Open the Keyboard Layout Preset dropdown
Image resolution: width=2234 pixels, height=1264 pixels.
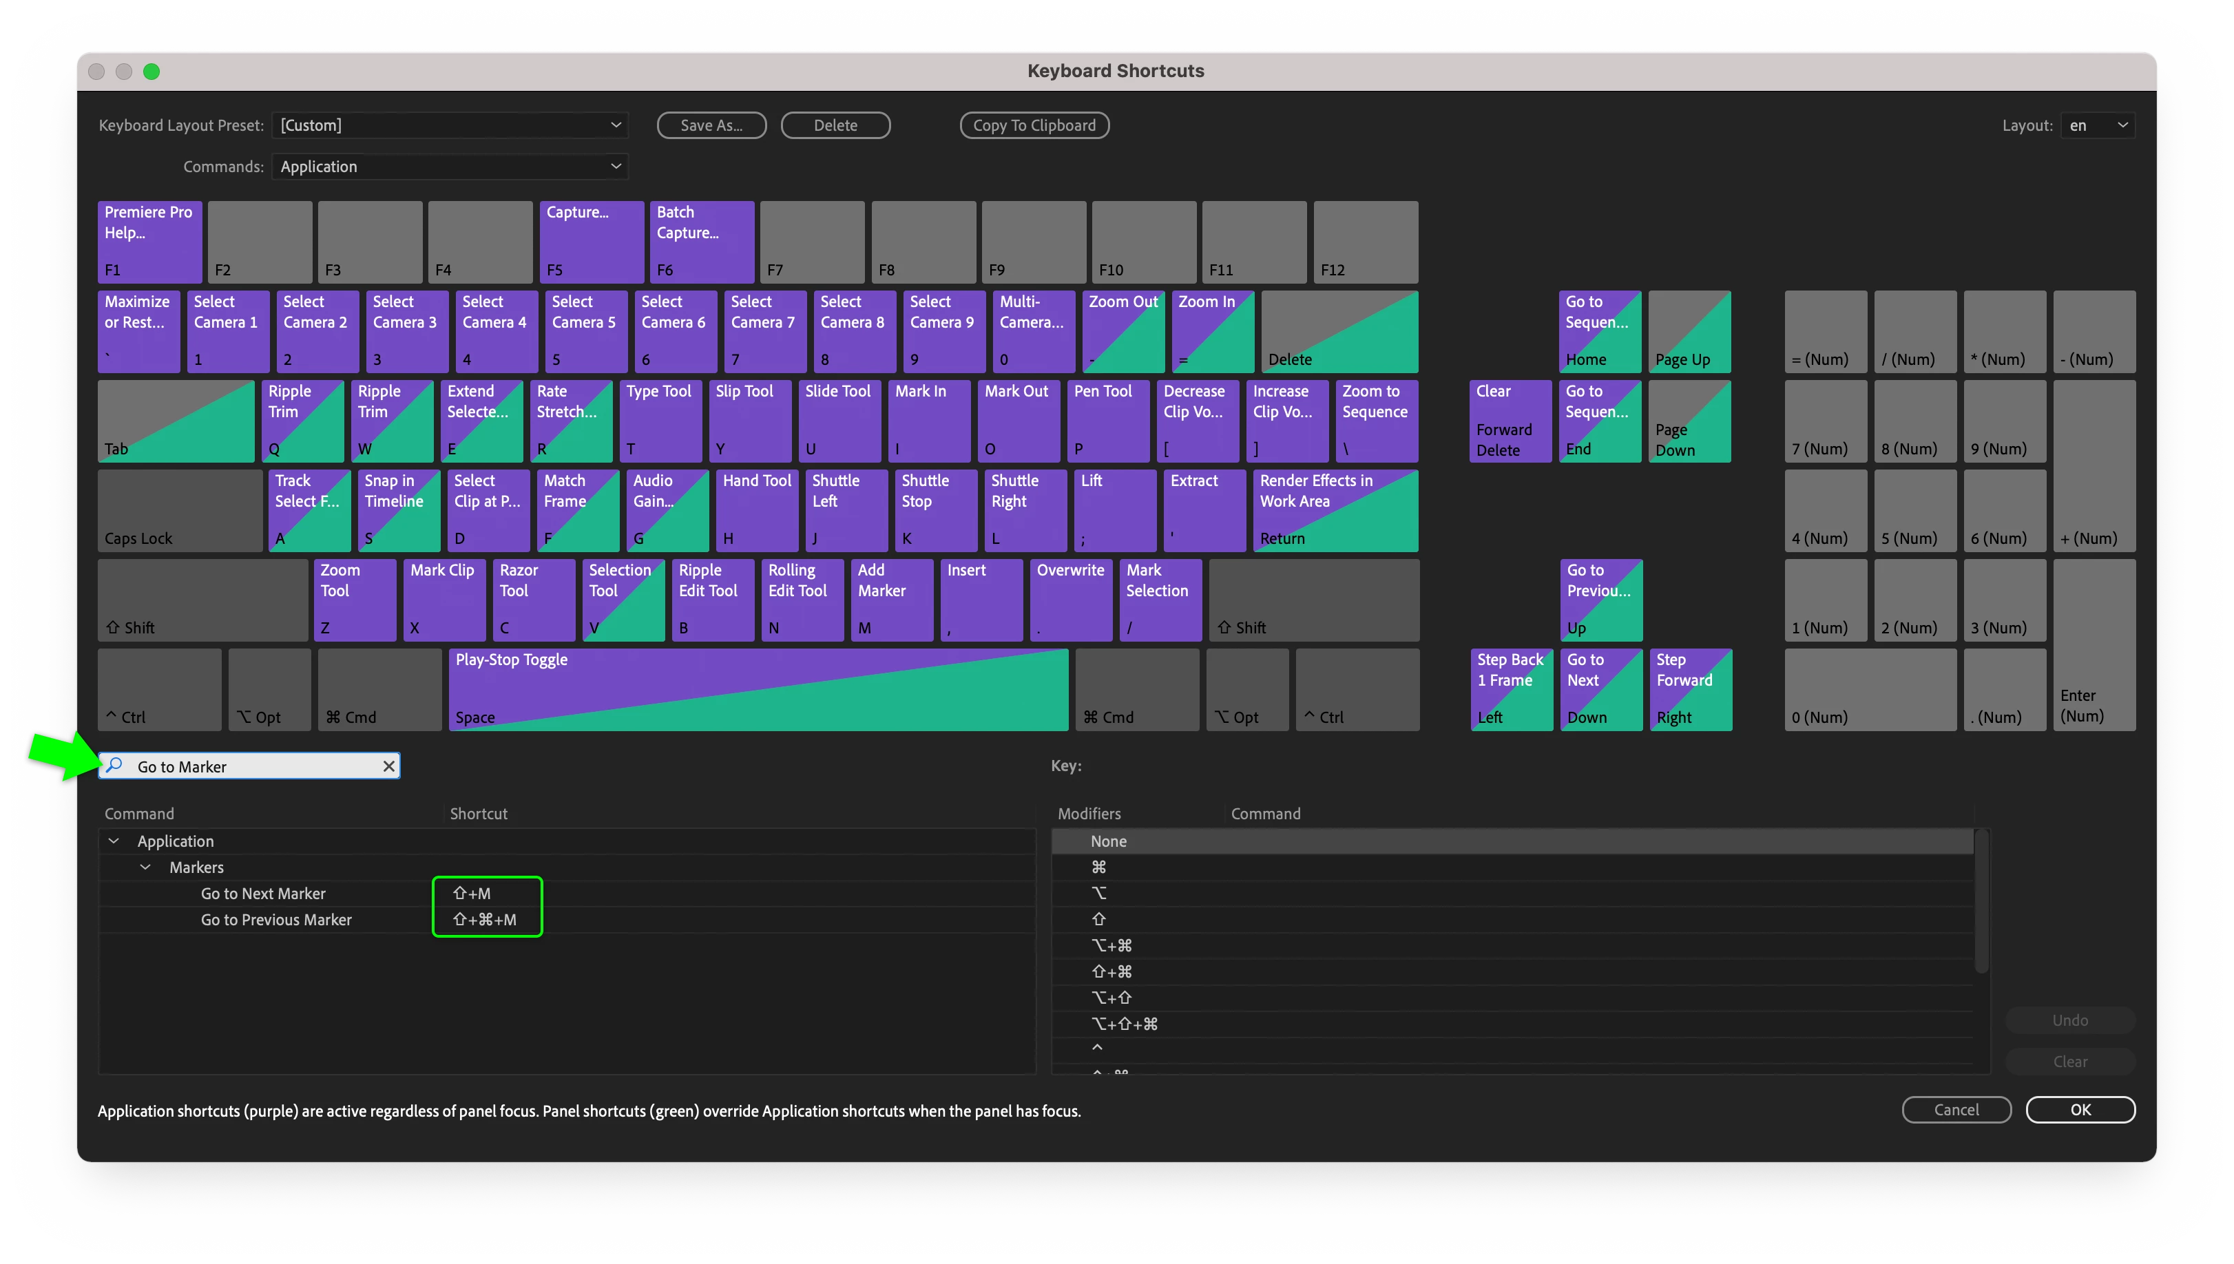coord(450,125)
